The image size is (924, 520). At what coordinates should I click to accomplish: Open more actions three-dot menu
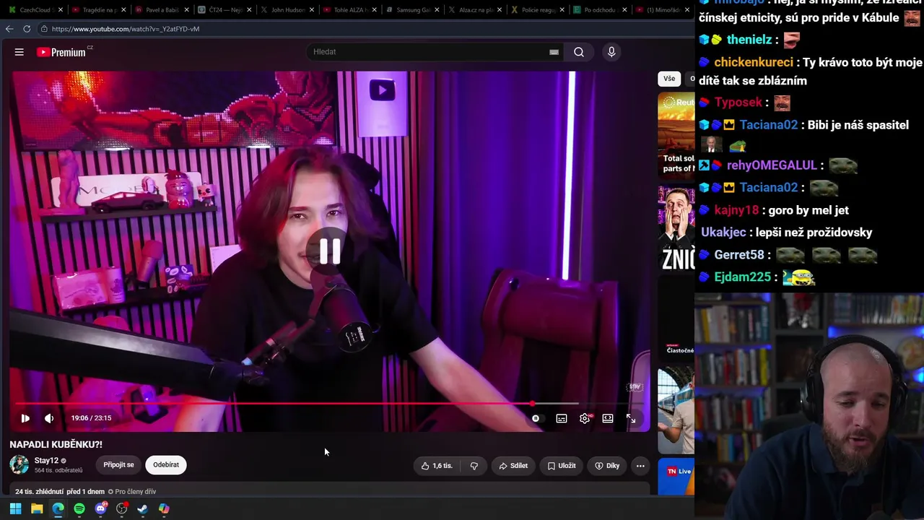pyautogui.click(x=640, y=466)
